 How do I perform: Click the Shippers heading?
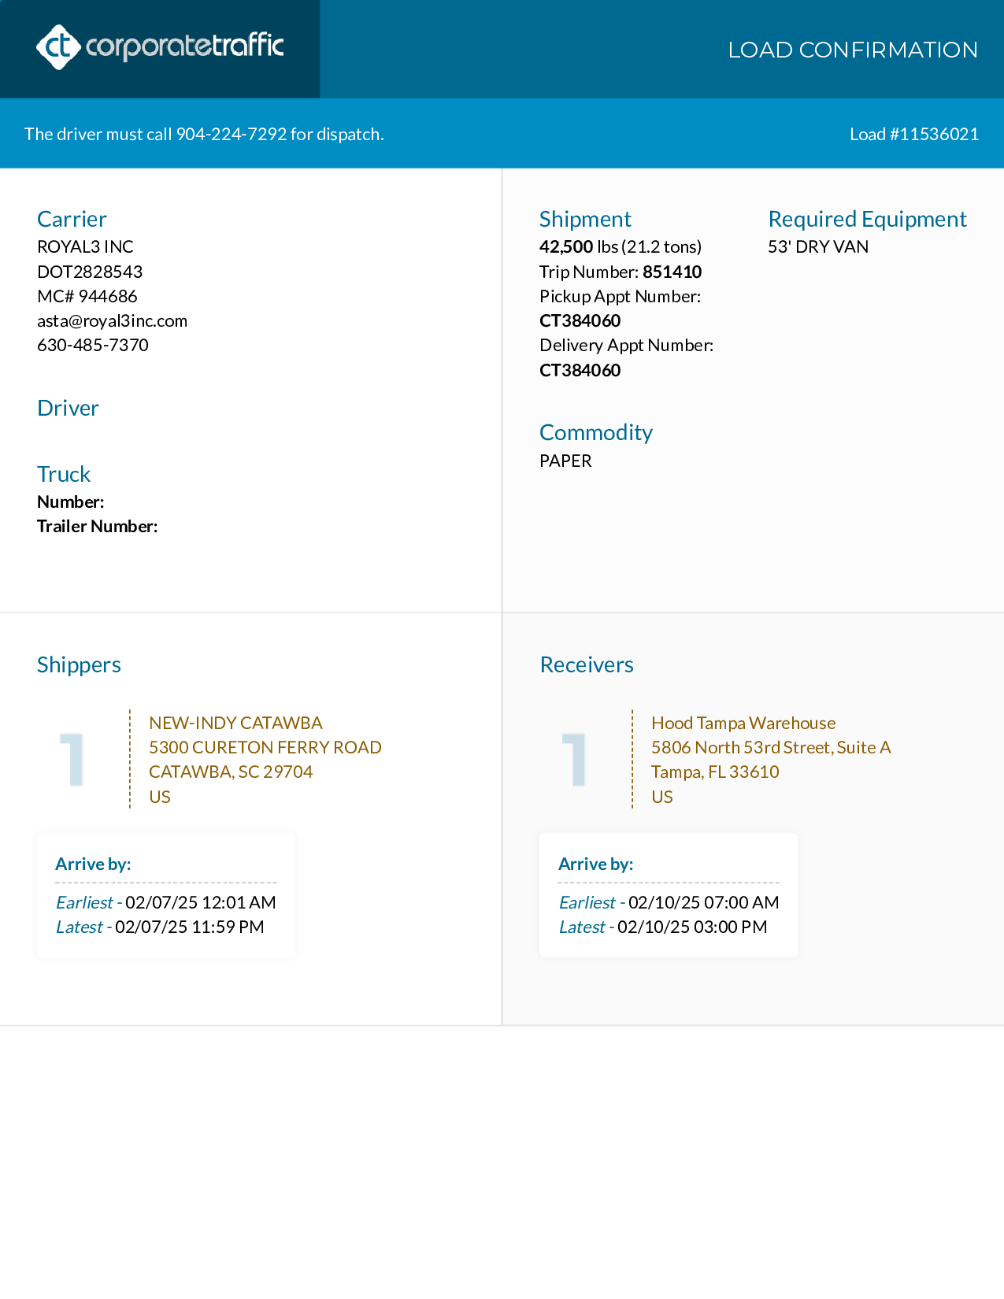click(x=79, y=664)
